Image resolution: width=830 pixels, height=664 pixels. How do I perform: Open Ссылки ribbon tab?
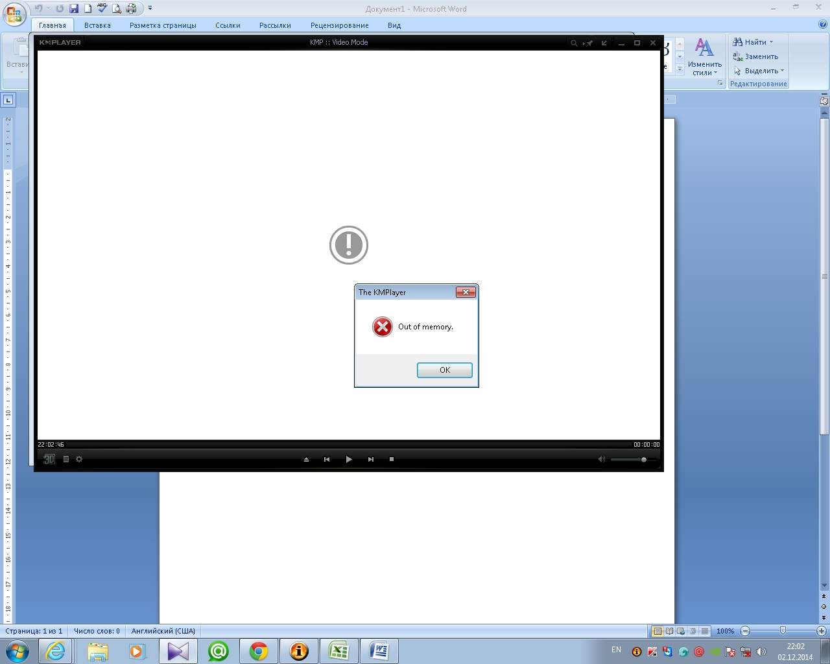pos(228,25)
